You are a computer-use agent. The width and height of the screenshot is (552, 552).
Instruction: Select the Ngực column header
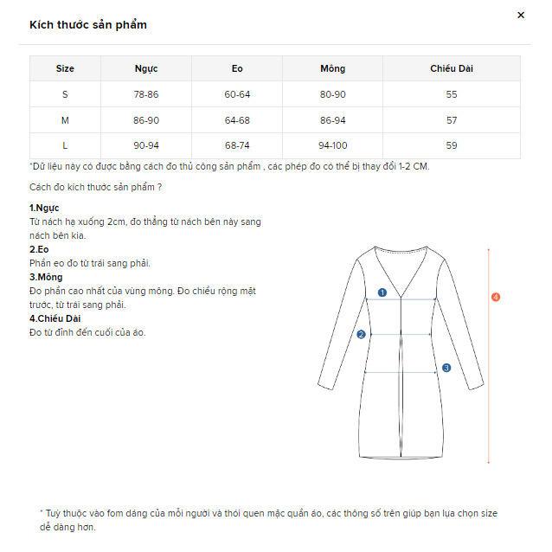coord(146,68)
